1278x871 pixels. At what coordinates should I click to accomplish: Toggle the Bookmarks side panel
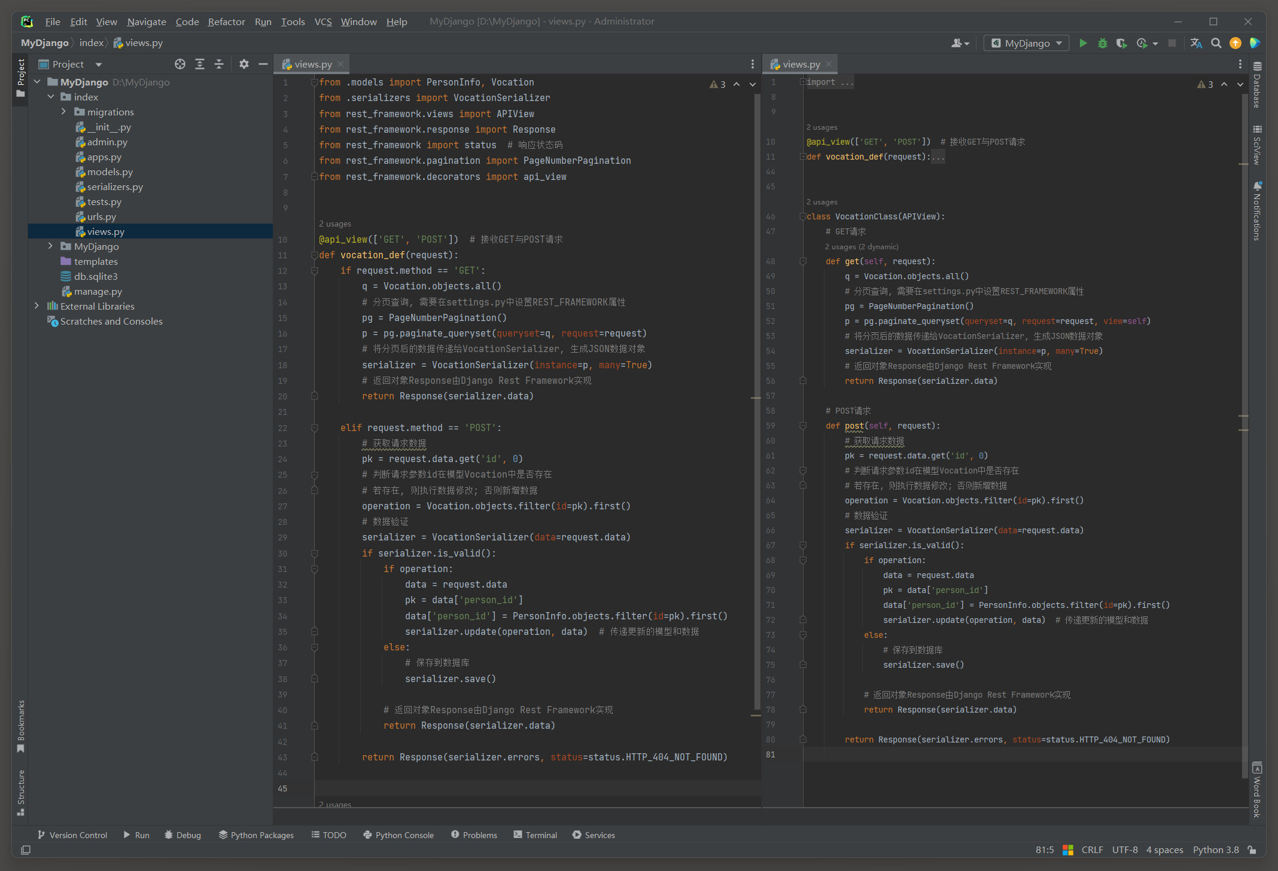point(21,726)
